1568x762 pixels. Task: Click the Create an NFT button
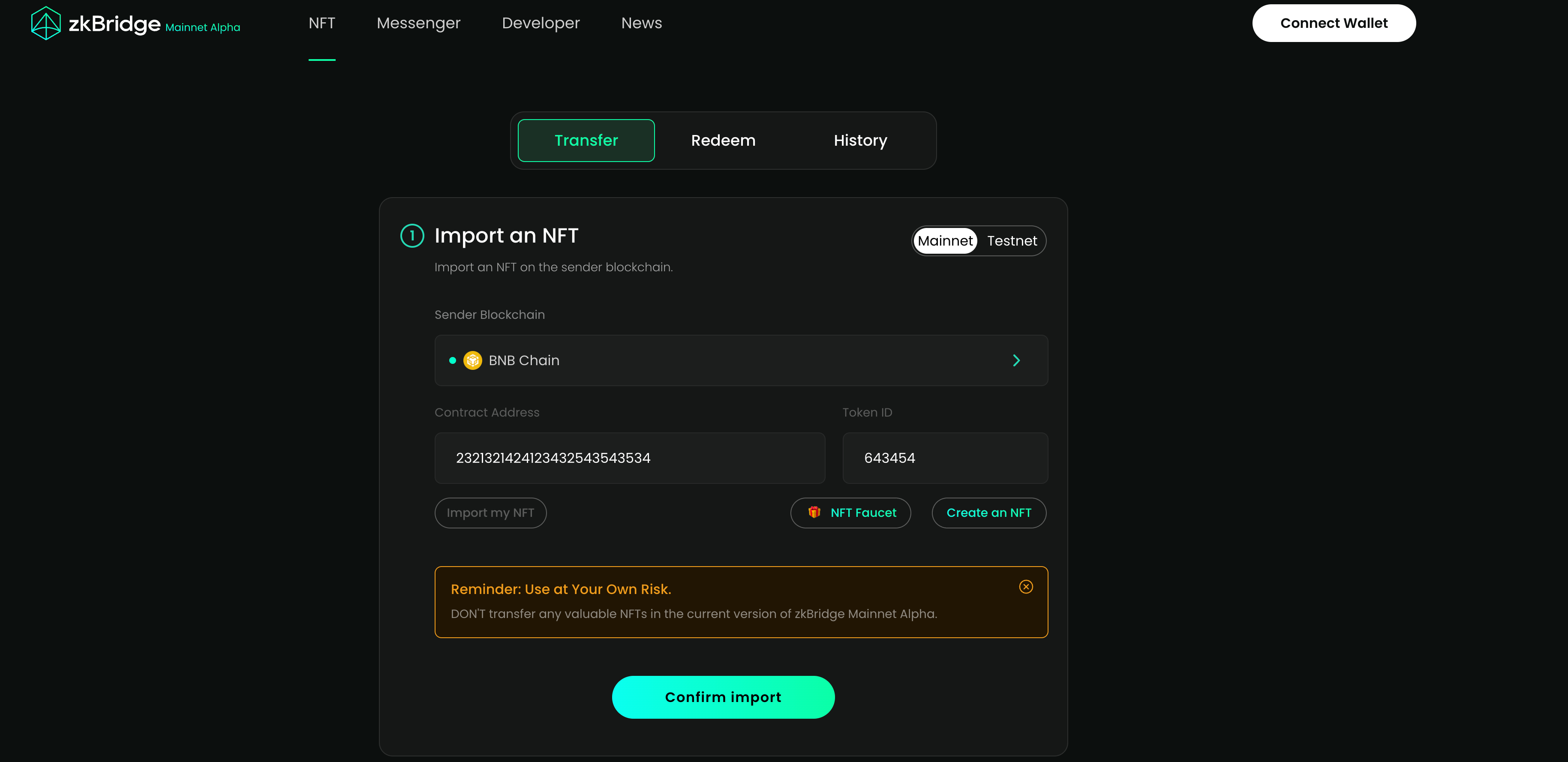pos(988,513)
